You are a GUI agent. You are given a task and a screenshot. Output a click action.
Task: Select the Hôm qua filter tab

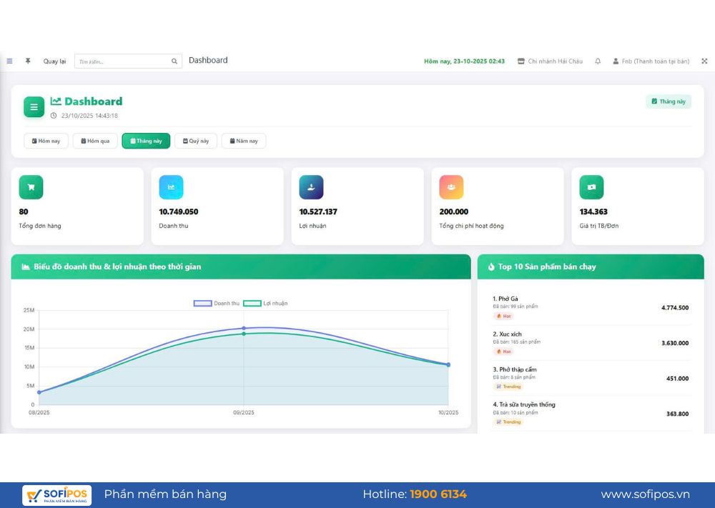click(x=95, y=141)
